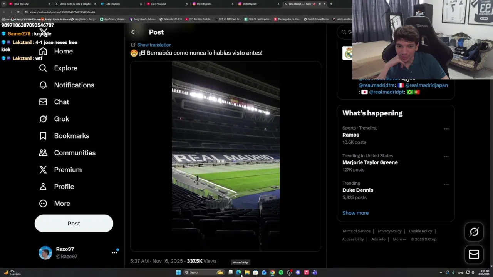Open Notifications bell in sidebar

click(66, 85)
